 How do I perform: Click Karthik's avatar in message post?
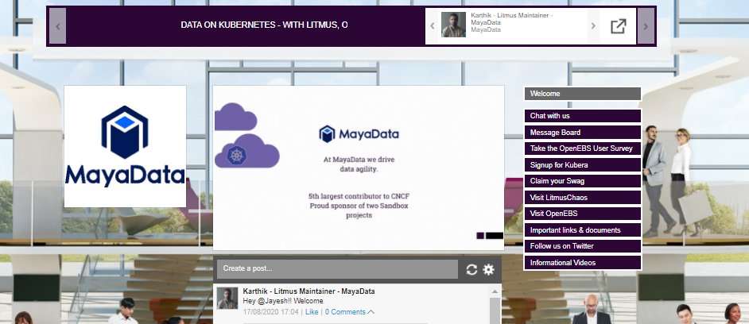(227, 299)
